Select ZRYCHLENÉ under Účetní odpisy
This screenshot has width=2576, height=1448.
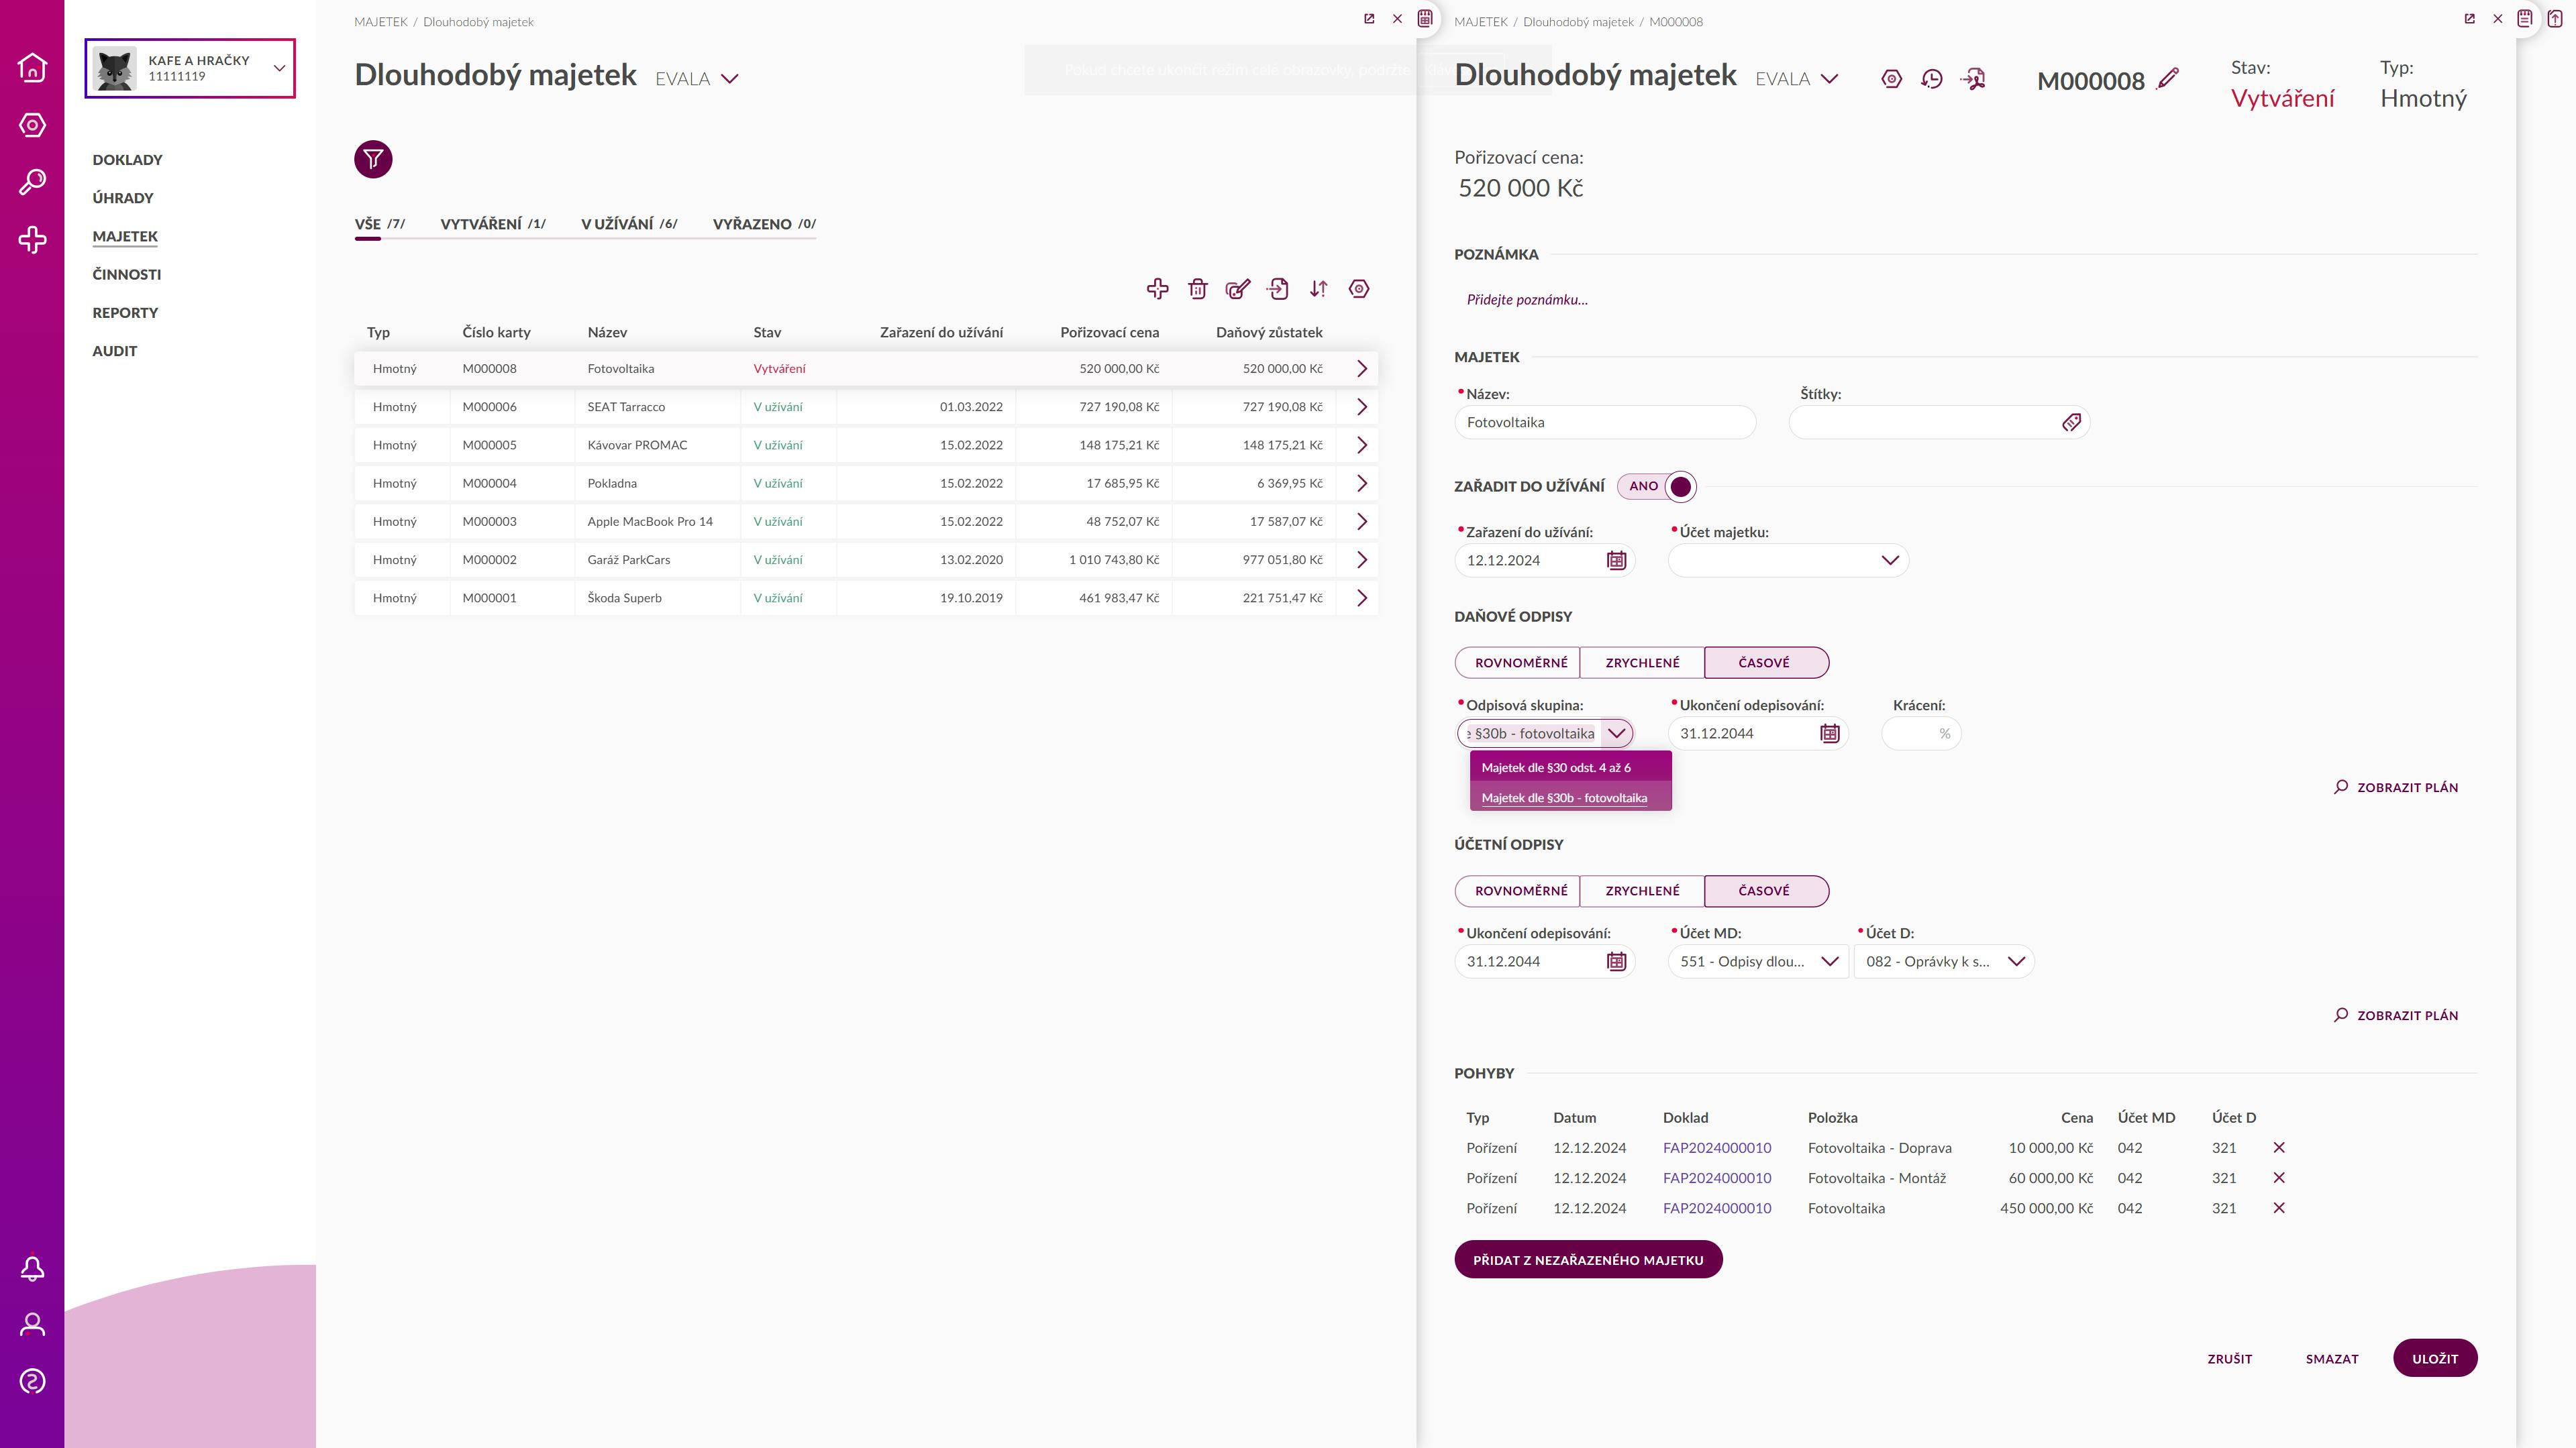pos(1642,891)
